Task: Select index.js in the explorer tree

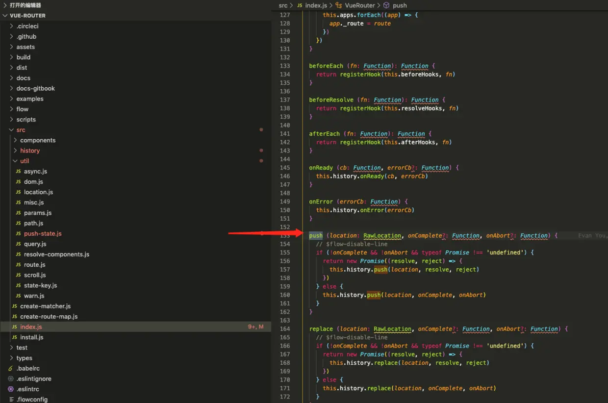Action: point(31,327)
